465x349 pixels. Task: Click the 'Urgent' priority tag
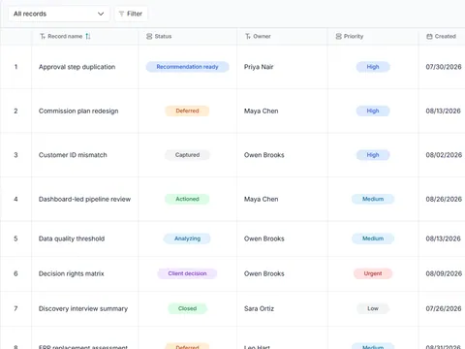pos(373,273)
